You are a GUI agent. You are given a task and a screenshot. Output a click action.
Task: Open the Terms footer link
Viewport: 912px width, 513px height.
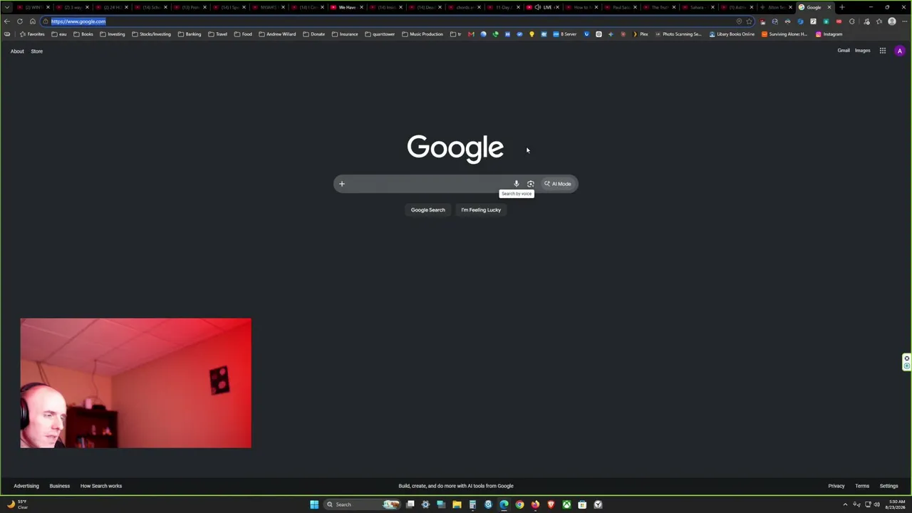(862, 486)
